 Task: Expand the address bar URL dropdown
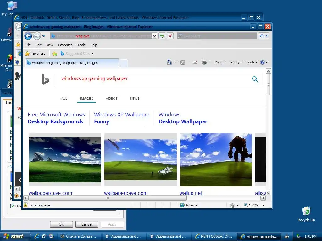pyautogui.click(x=154, y=36)
